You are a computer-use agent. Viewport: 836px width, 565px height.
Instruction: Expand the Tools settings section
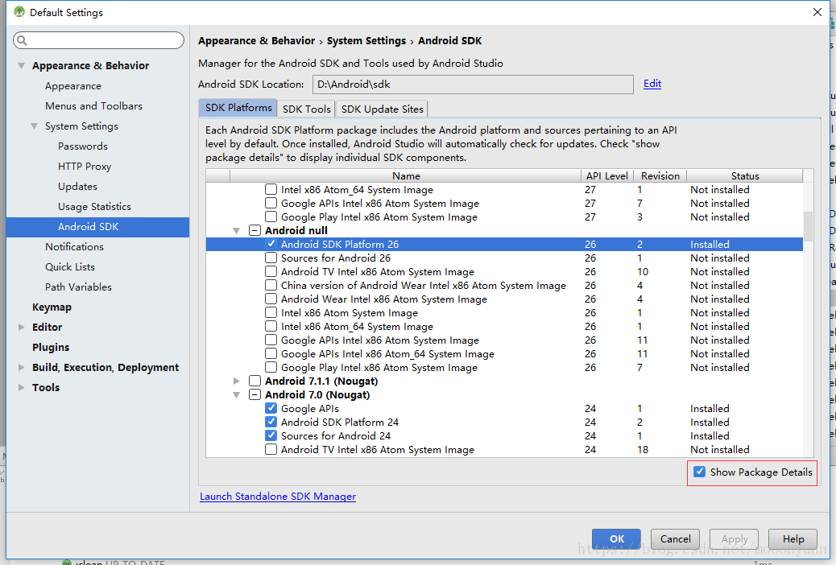pos(21,387)
